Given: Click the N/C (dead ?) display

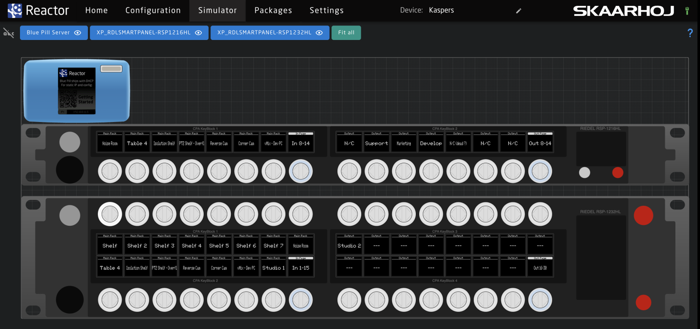Looking at the screenshot, I should point(458,143).
